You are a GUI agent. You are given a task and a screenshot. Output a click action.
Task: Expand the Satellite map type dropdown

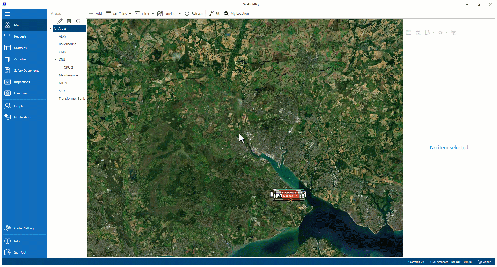pos(169,14)
